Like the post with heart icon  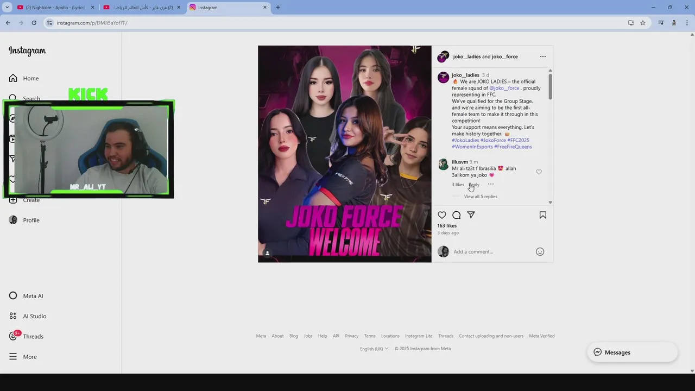tap(442, 215)
